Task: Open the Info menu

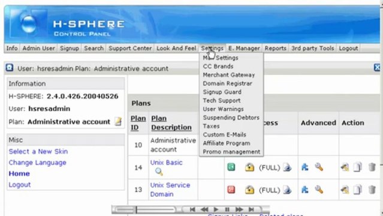Action: [x=12, y=48]
